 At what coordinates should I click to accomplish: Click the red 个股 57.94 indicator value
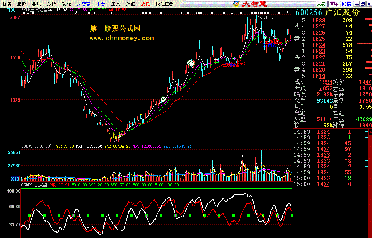point(59,185)
